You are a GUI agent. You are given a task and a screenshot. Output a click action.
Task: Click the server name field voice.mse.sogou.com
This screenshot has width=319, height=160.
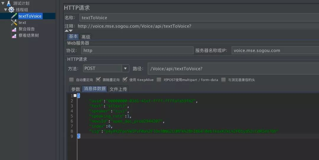(275, 50)
